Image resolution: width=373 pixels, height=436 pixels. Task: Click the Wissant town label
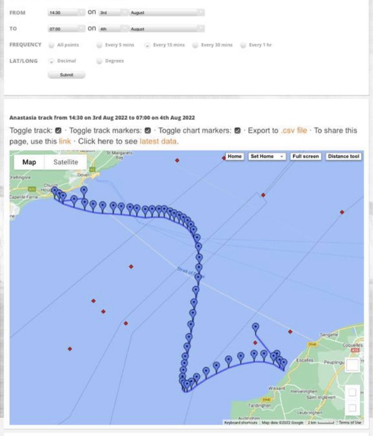point(277,388)
